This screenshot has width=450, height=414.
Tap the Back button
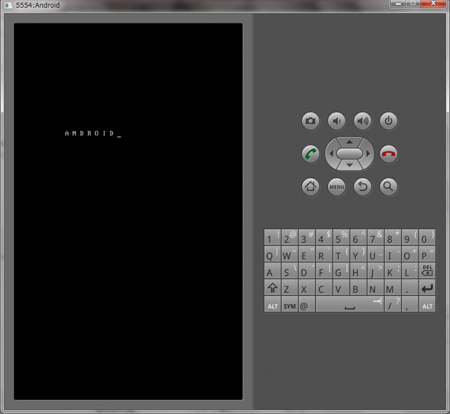point(363,187)
